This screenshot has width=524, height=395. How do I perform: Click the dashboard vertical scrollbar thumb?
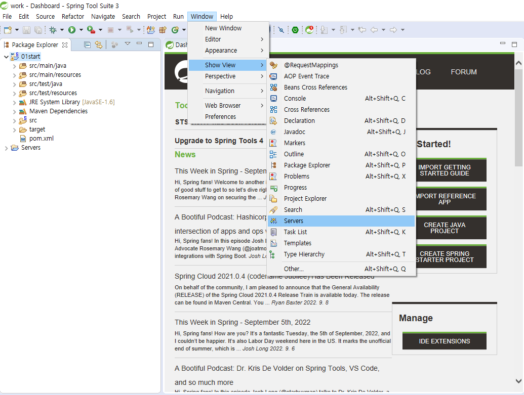point(518,118)
